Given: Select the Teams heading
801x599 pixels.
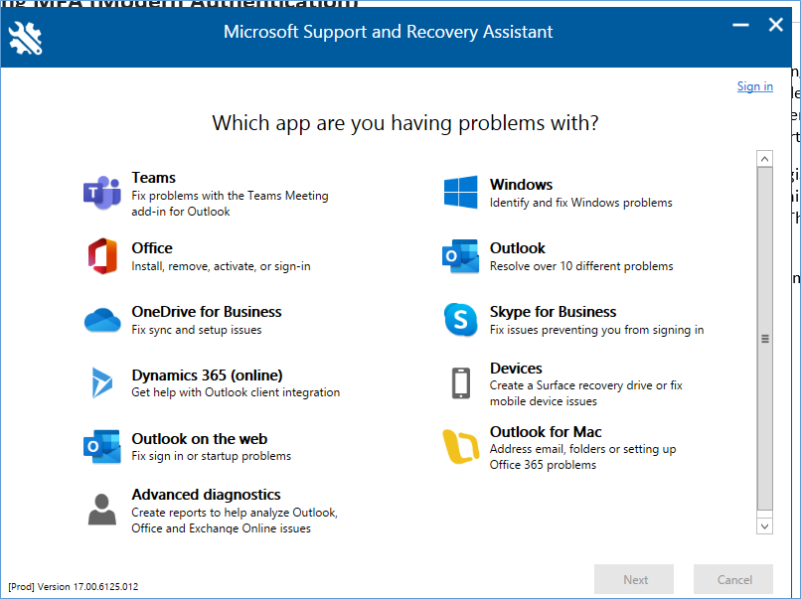Looking at the screenshot, I should (154, 178).
